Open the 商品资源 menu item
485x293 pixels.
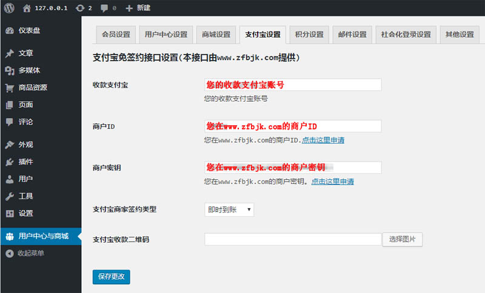click(x=41, y=88)
